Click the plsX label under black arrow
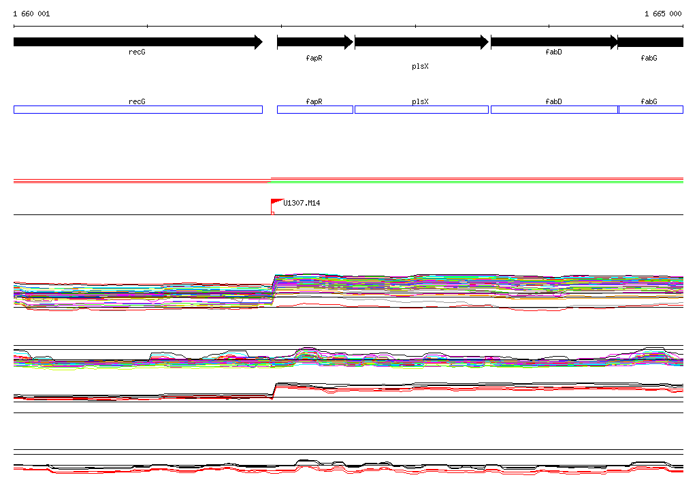This screenshot has width=697, height=486. (420, 66)
